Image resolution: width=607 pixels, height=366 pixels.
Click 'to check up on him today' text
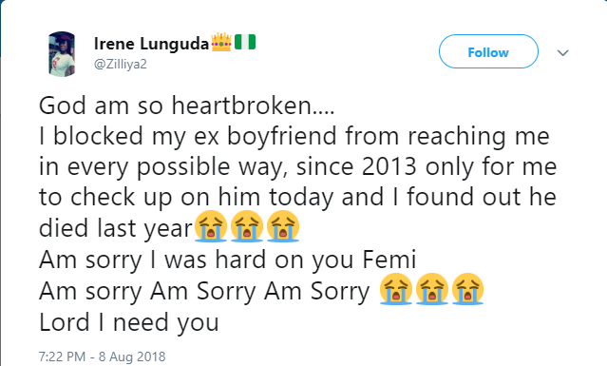[x=186, y=197]
